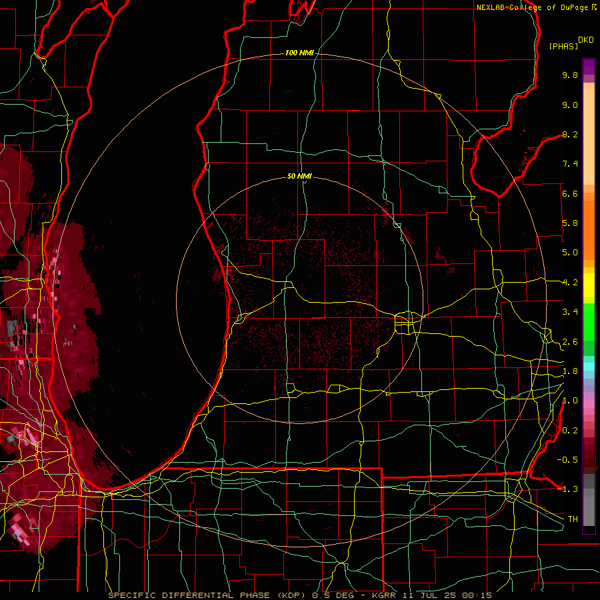The height and width of the screenshot is (600, 600).
Task: Select the 50 NMI range ring label
Action: click(299, 176)
